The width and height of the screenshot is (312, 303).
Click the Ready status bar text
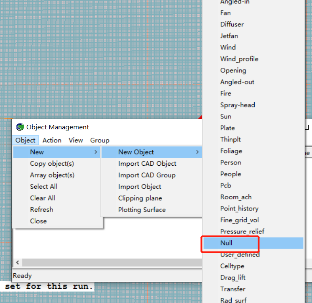(22, 276)
